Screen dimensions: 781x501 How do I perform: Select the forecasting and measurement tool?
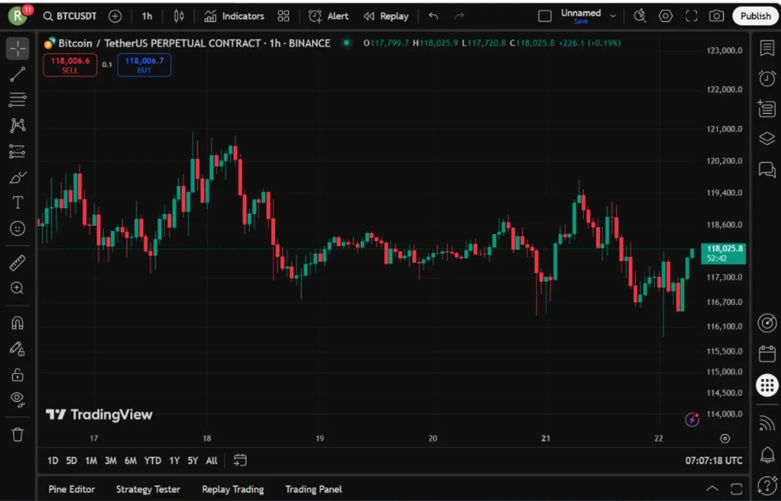click(18, 151)
